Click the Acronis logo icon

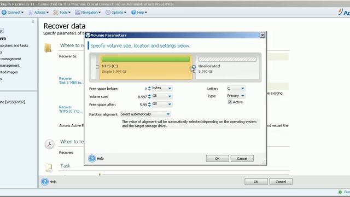[x=340, y=12]
